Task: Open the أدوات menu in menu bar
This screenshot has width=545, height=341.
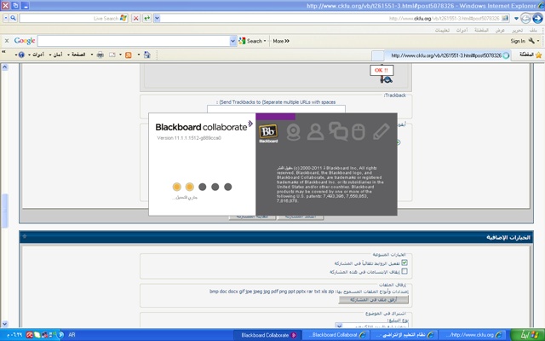Action: pyautogui.click(x=462, y=31)
